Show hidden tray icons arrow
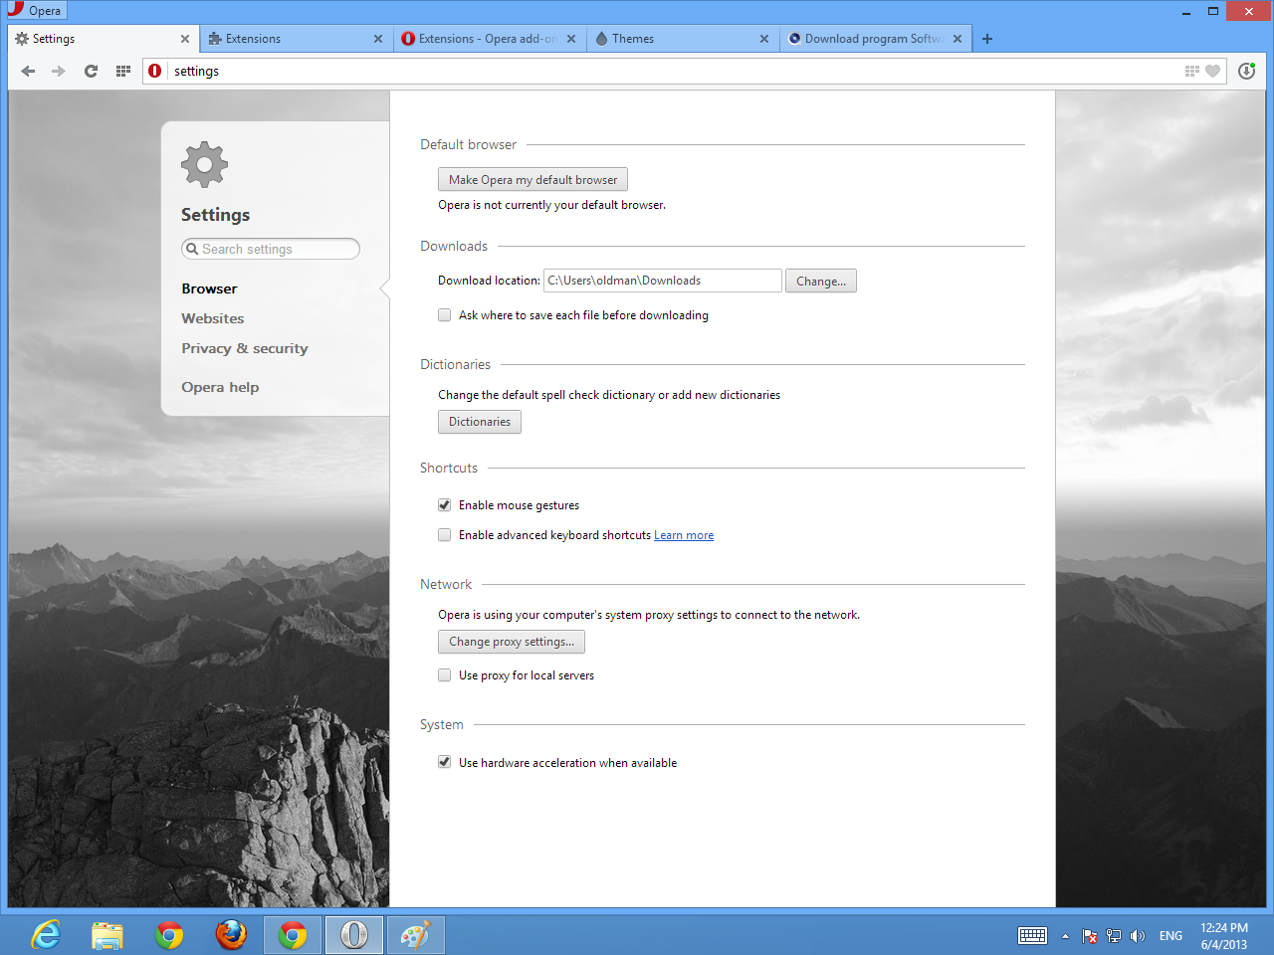The height and width of the screenshot is (955, 1274). click(1065, 936)
